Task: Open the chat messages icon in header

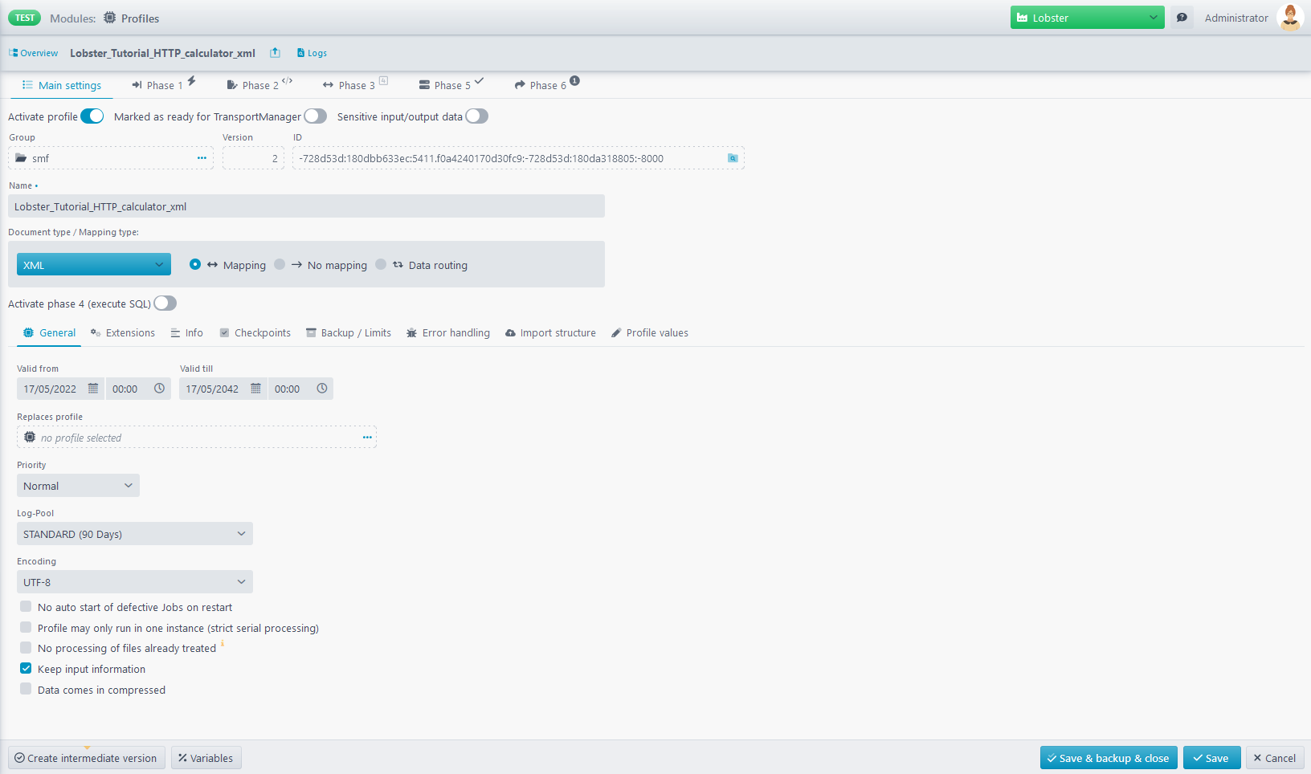Action: (1182, 18)
